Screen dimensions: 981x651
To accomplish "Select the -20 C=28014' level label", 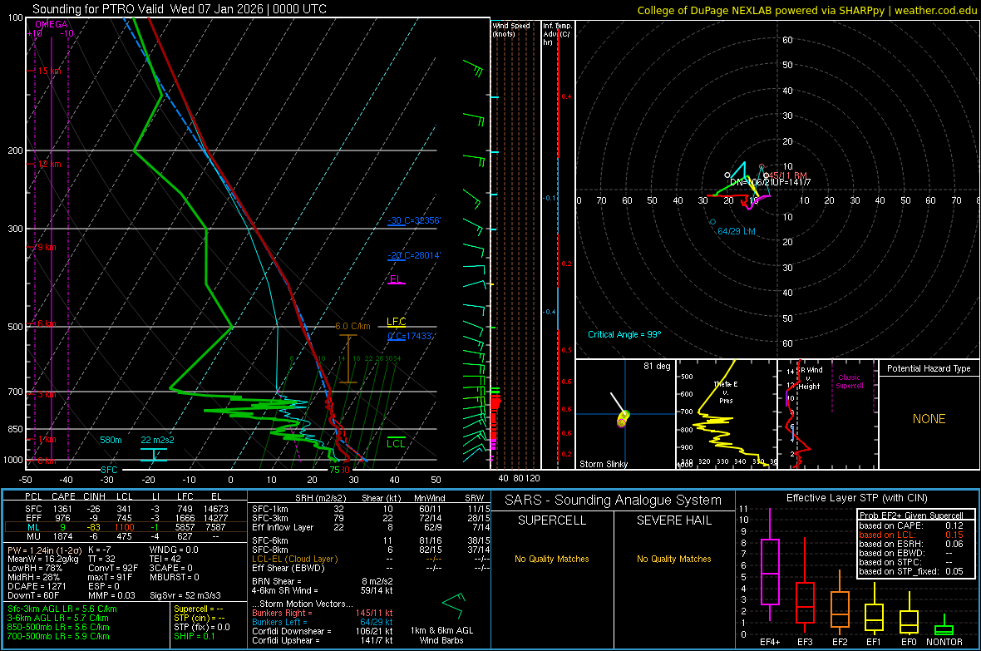I will 413,255.
